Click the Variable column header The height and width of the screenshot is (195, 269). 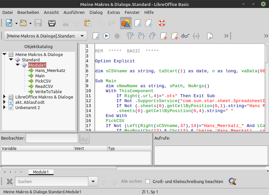(37, 148)
